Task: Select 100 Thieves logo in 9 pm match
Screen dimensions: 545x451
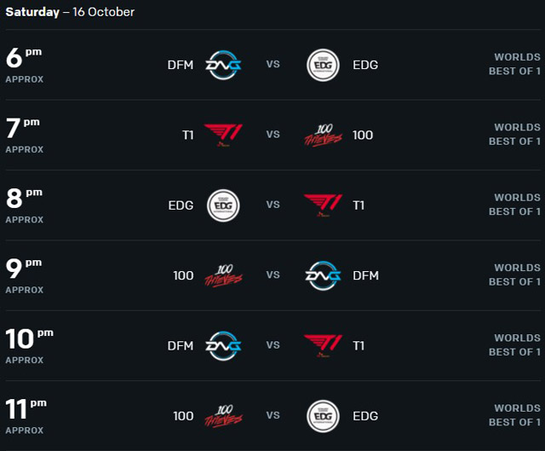Action: (223, 275)
